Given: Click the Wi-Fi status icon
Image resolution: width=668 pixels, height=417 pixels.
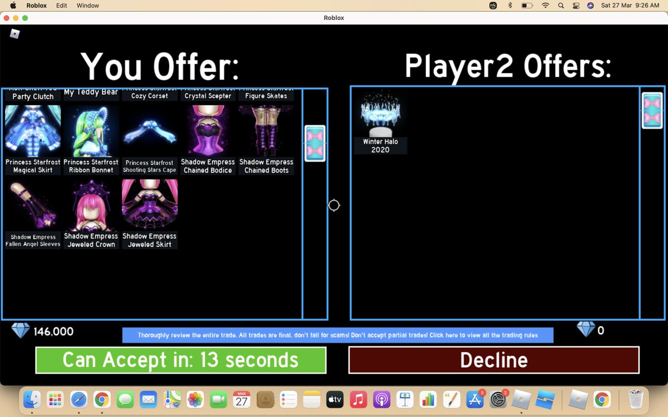Looking at the screenshot, I should pos(546,6).
